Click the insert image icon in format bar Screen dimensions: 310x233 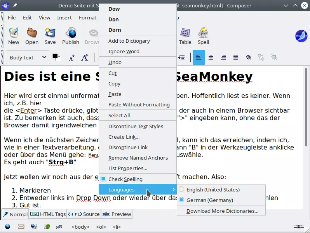click(248, 57)
